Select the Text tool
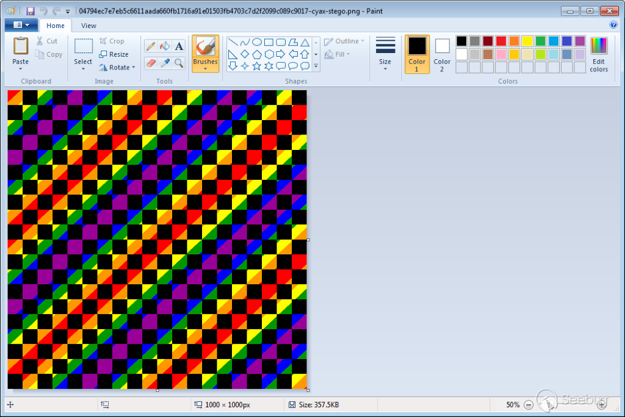Screen dimensions: 625x417 179,46
